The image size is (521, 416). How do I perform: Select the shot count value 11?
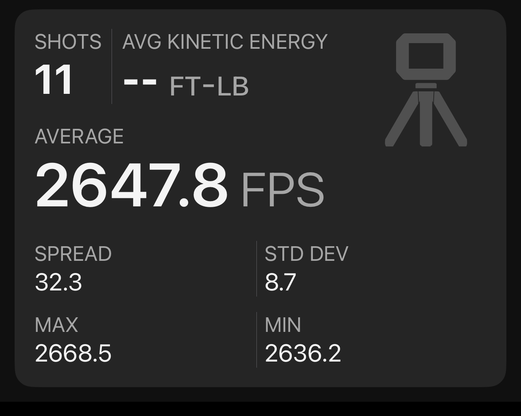(x=54, y=80)
